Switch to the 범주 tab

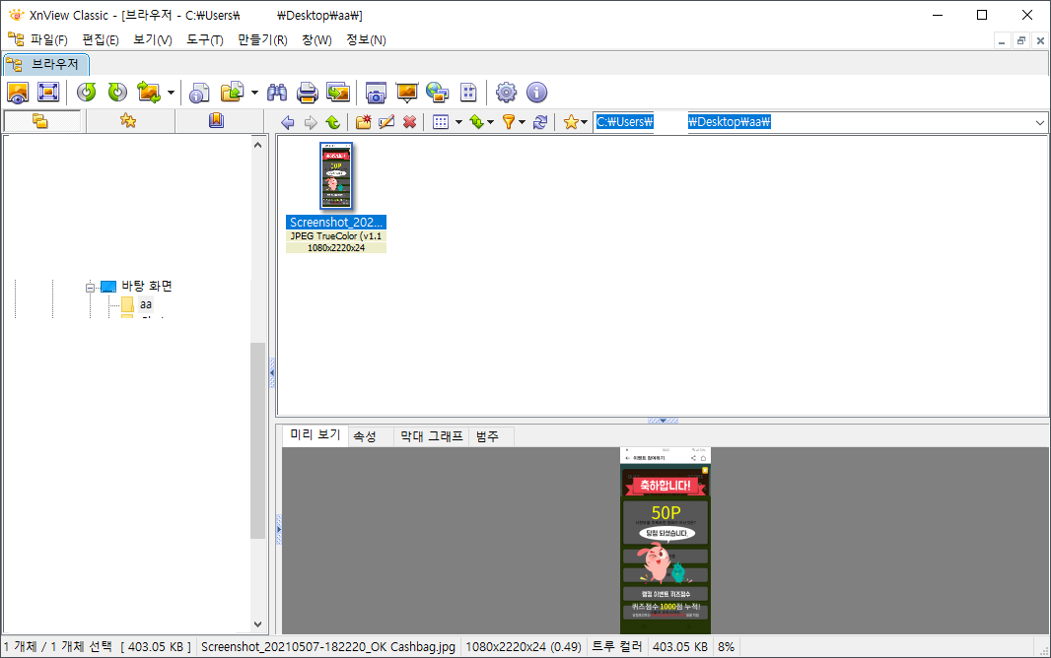487,436
